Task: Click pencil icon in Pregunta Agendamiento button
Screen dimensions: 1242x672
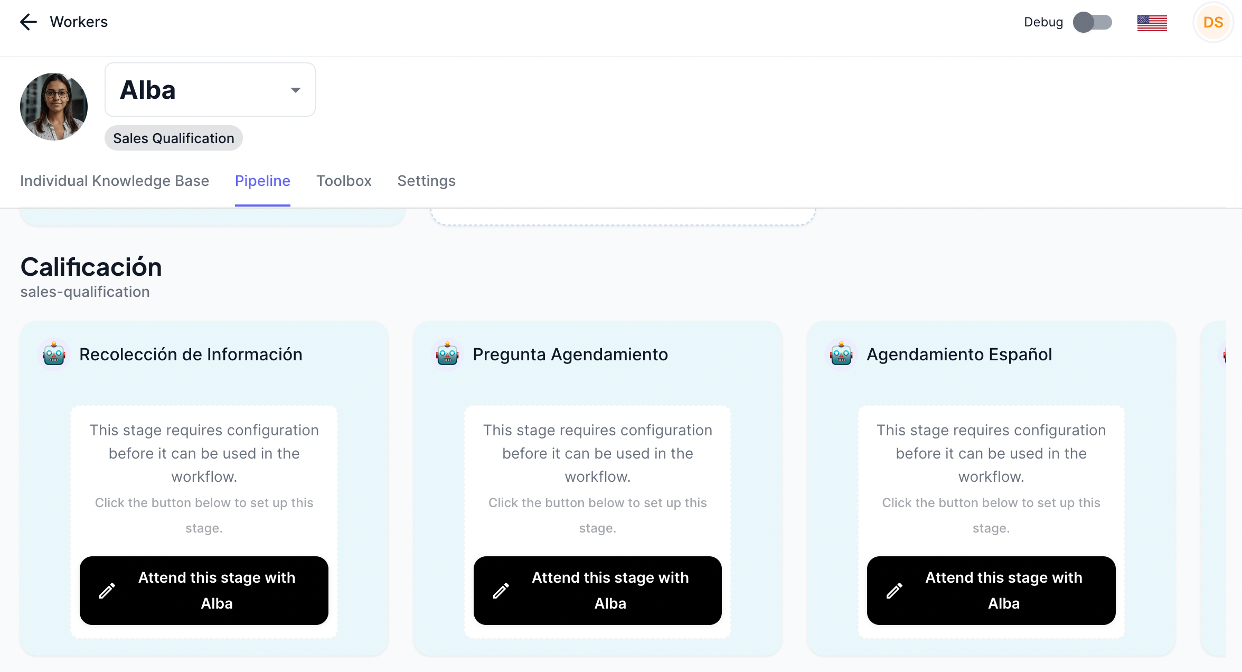Action: click(501, 591)
